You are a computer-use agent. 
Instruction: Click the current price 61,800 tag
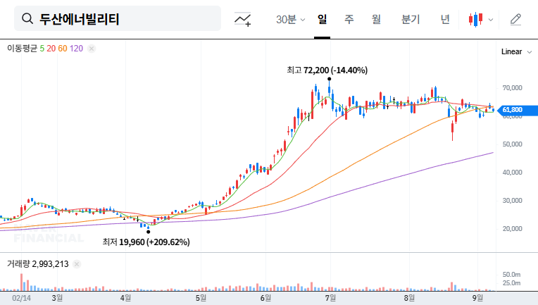coord(518,110)
